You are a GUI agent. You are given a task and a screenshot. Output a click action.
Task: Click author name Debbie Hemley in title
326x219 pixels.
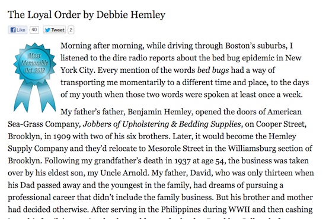(x=131, y=15)
